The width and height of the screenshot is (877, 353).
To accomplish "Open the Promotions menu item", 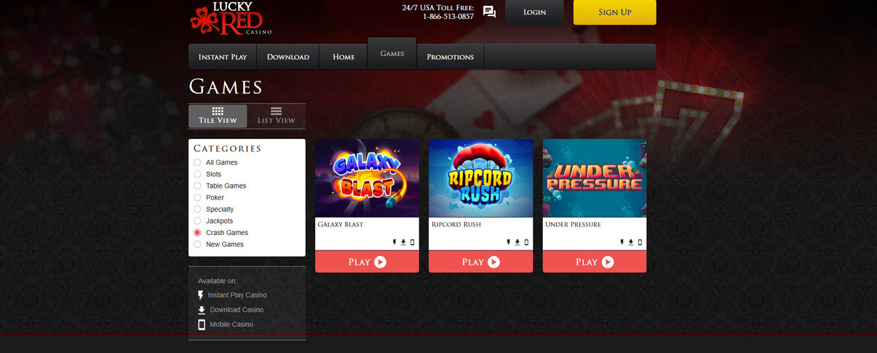I will click(450, 57).
